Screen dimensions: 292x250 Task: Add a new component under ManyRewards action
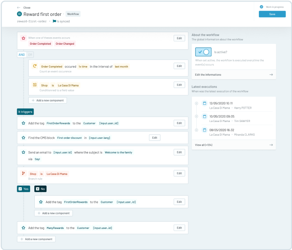[x=36, y=239]
